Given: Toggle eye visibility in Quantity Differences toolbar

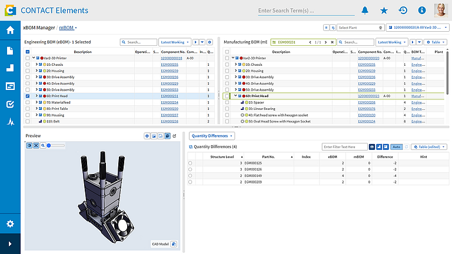Looking at the screenshot, I should [x=372, y=147].
